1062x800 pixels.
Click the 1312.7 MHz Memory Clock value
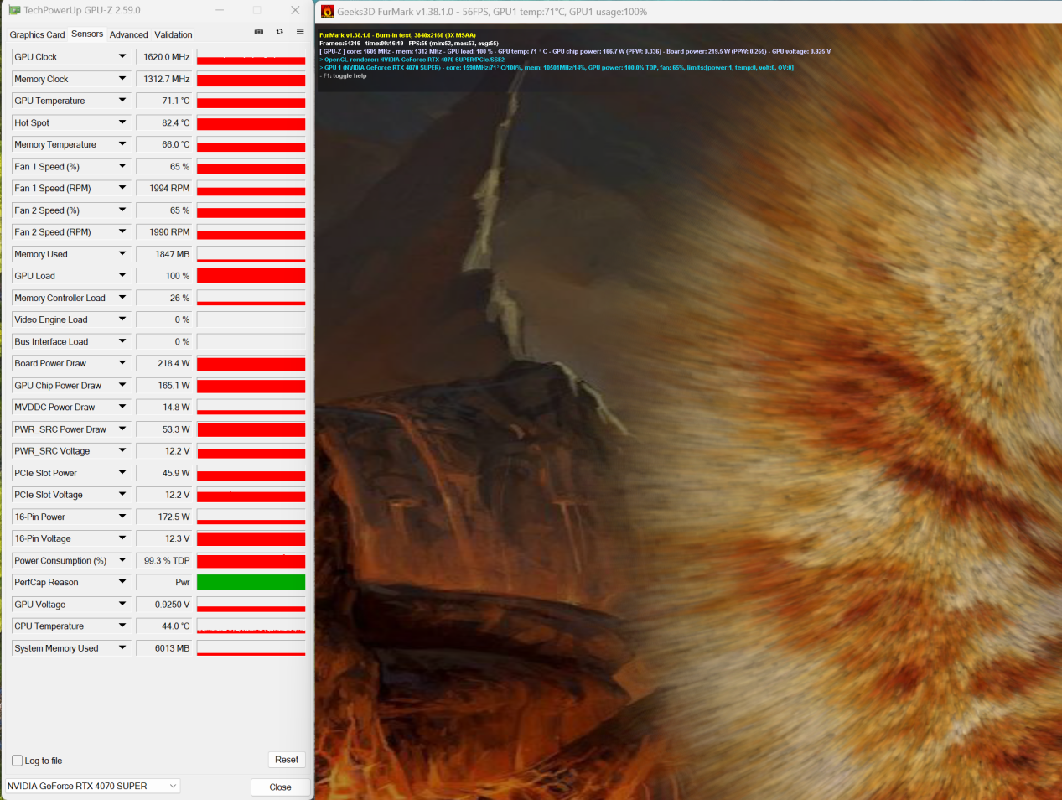(165, 79)
